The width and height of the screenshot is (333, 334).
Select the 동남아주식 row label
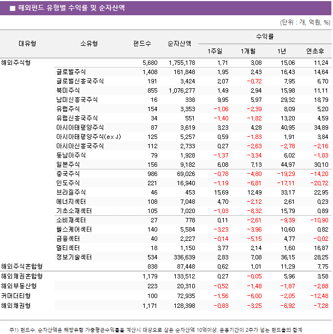pos(71,155)
